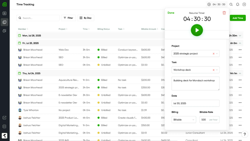Collapse the Thu, Jul 24 day group
Image resolution: width=250 pixels, height=141 pixels.
click(x=240, y=73)
